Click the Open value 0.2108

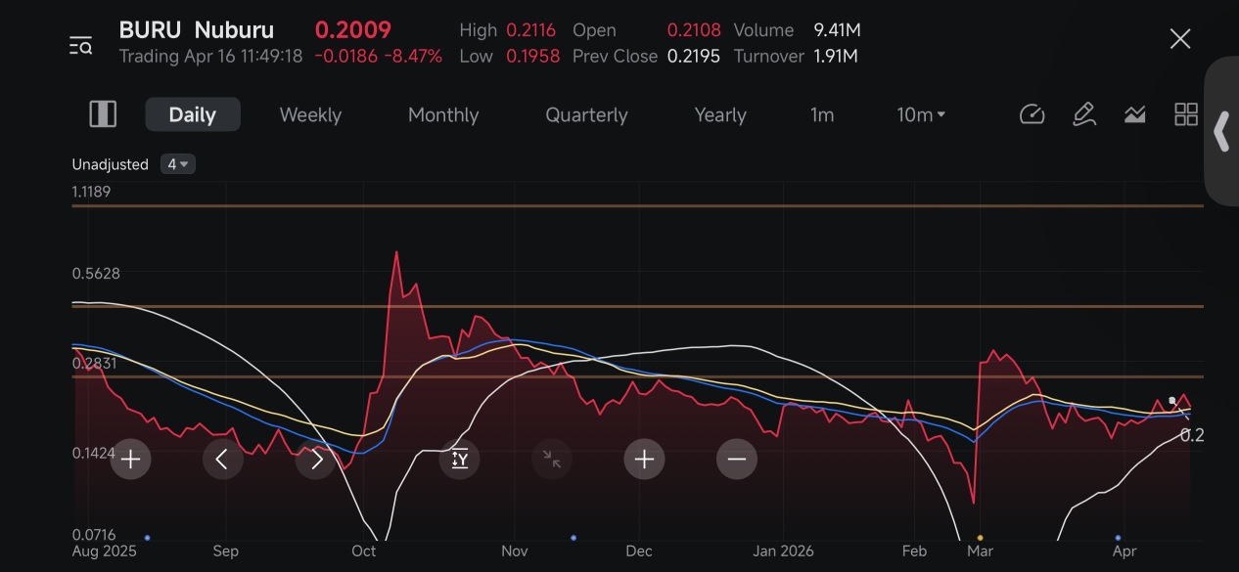click(694, 30)
